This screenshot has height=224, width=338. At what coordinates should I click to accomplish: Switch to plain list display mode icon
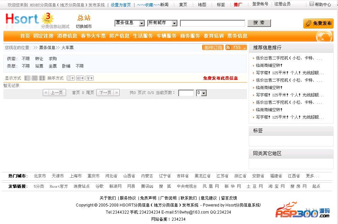(34, 78)
